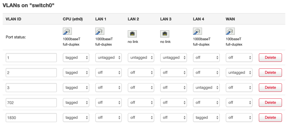This screenshot has height=129, width=294.
Task: Delete the VLAN 2 row
Action: [270, 73]
